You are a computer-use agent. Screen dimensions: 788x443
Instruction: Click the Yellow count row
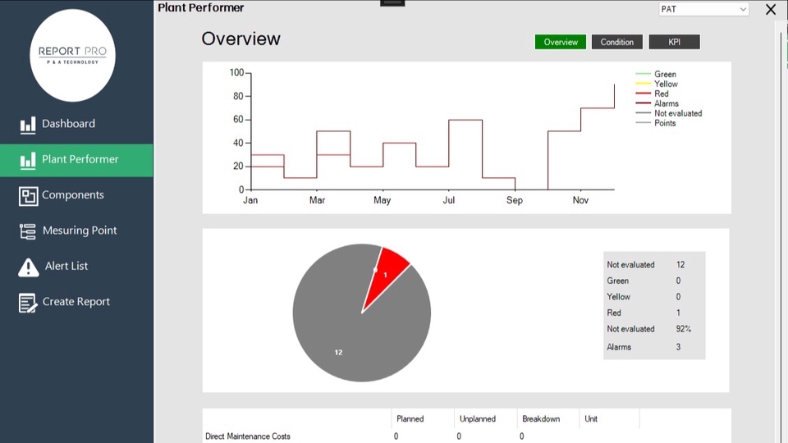click(644, 297)
